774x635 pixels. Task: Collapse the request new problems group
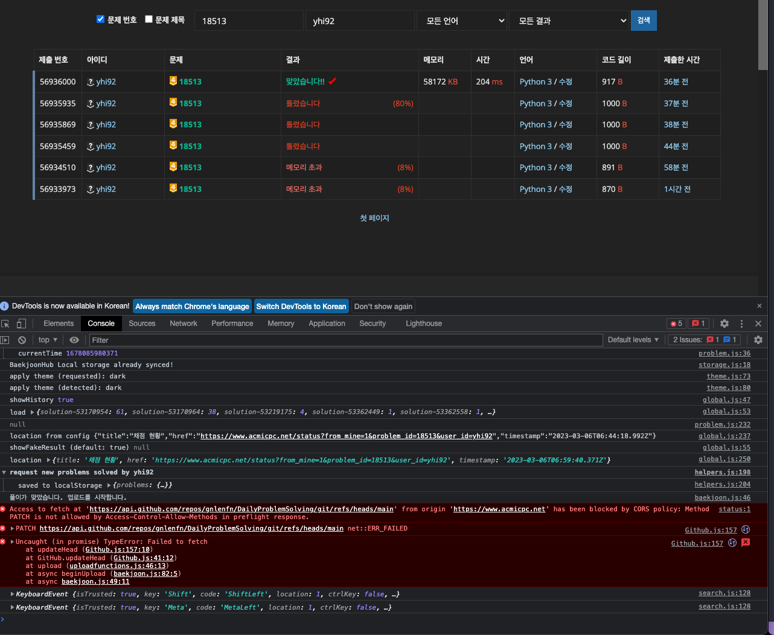click(x=4, y=473)
